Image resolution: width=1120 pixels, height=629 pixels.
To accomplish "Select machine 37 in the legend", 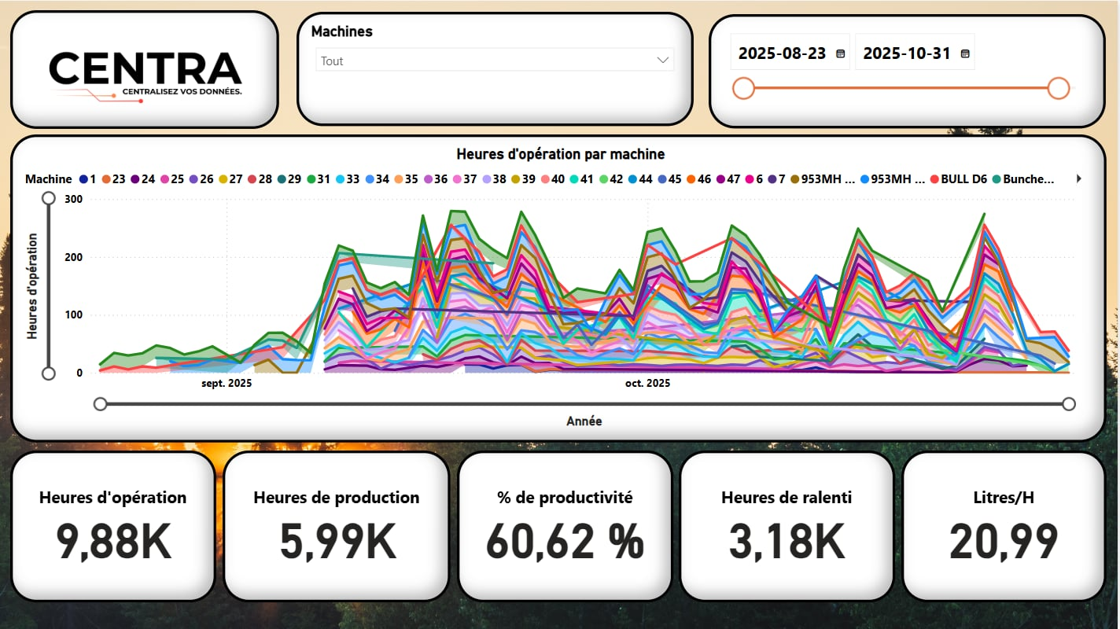I will pyautogui.click(x=464, y=178).
